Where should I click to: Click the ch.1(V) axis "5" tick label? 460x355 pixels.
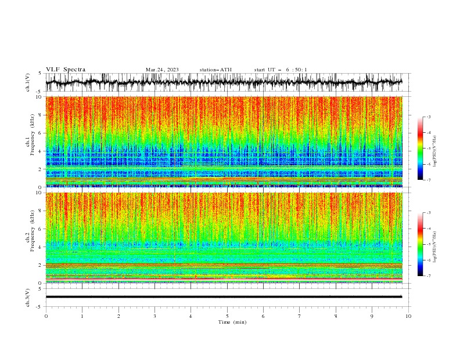(41, 74)
